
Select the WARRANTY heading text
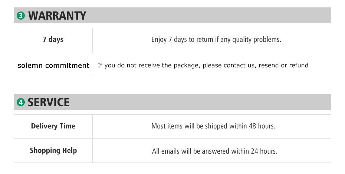[57, 16]
